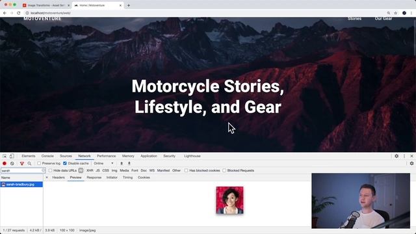416x234 pixels.
Task: Open the Performance panel
Action: click(107, 156)
